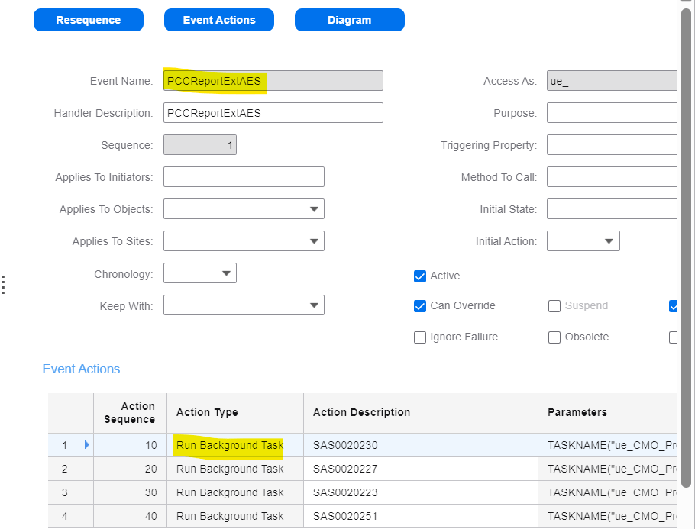This screenshot has width=695, height=529.
Task: Focus the Applies To Initiators field
Action: [x=244, y=177]
